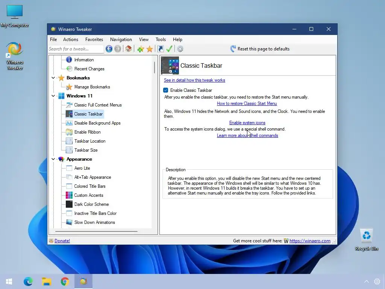Image resolution: width=385 pixels, height=289 pixels.
Task: Click the Slow Down Animations icon
Action: (x=69, y=222)
